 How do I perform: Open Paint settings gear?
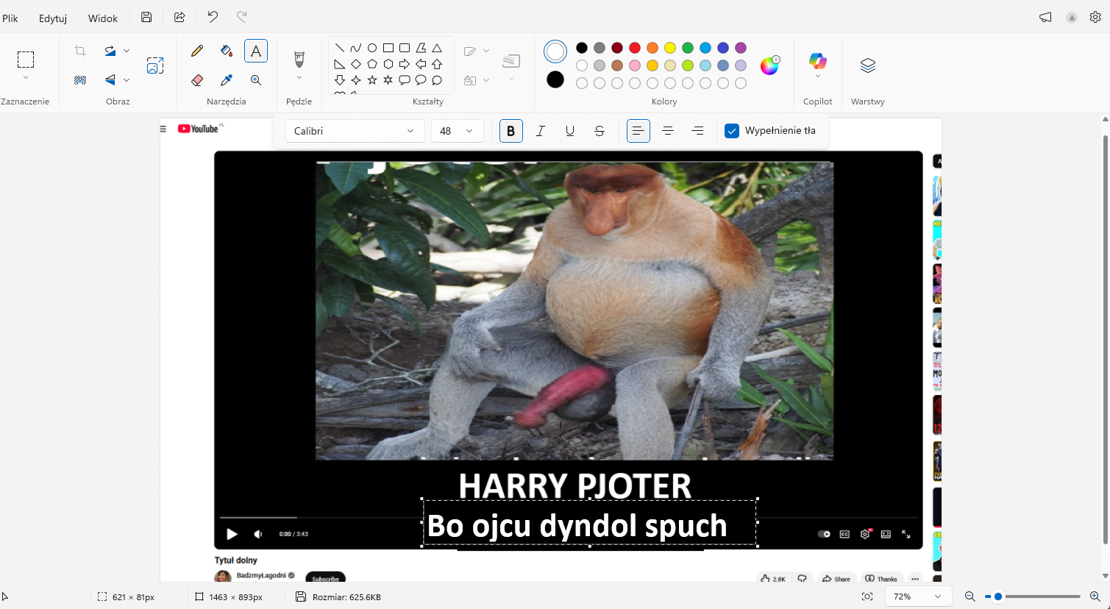pos(1095,17)
